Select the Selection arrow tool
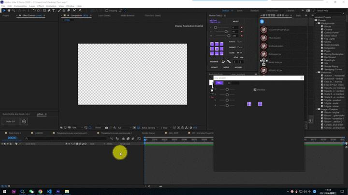348x195 pixels. tap(4, 11)
